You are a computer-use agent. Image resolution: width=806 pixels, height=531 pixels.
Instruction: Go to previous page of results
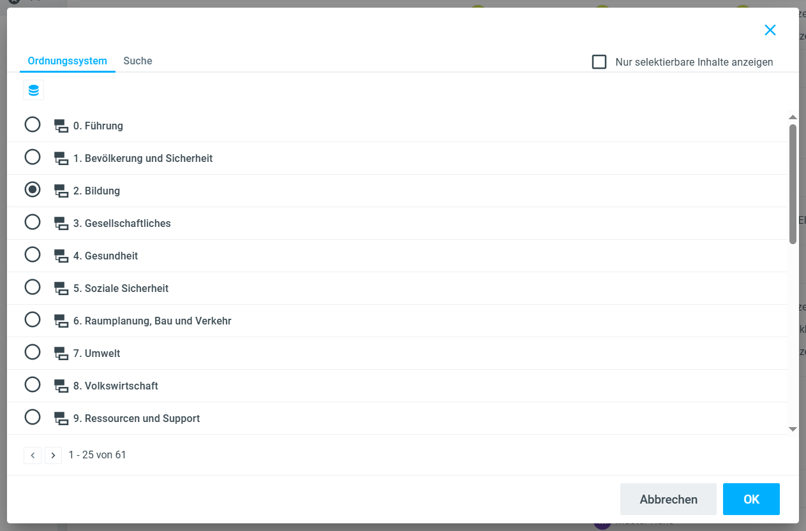pyautogui.click(x=33, y=455)
